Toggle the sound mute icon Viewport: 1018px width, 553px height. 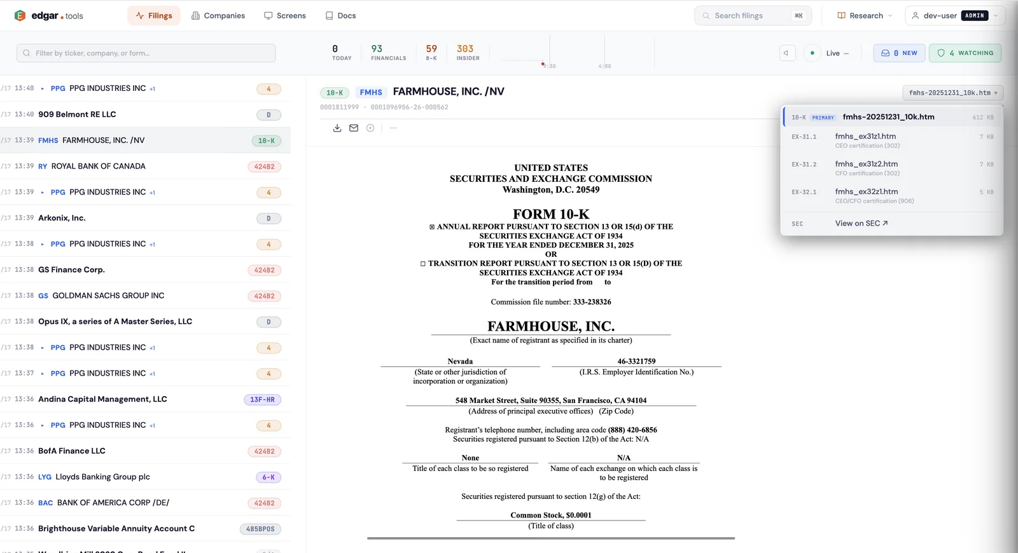[787, 53]
